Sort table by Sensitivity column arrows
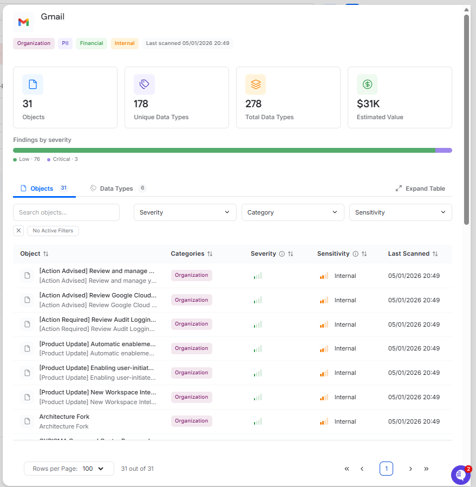The image size is (476, 487). pyautogui.click(x=364, y=254)
